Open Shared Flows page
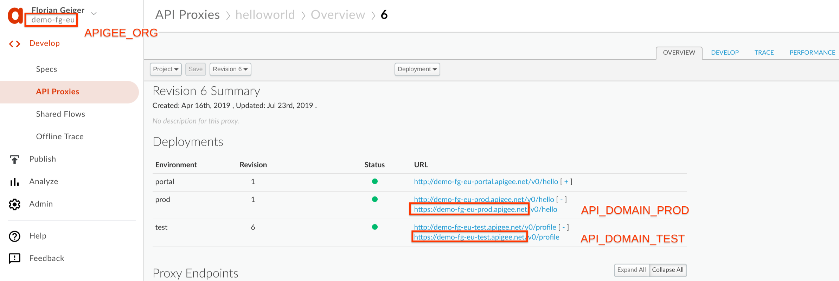839x281 pixels. point(60,114)
